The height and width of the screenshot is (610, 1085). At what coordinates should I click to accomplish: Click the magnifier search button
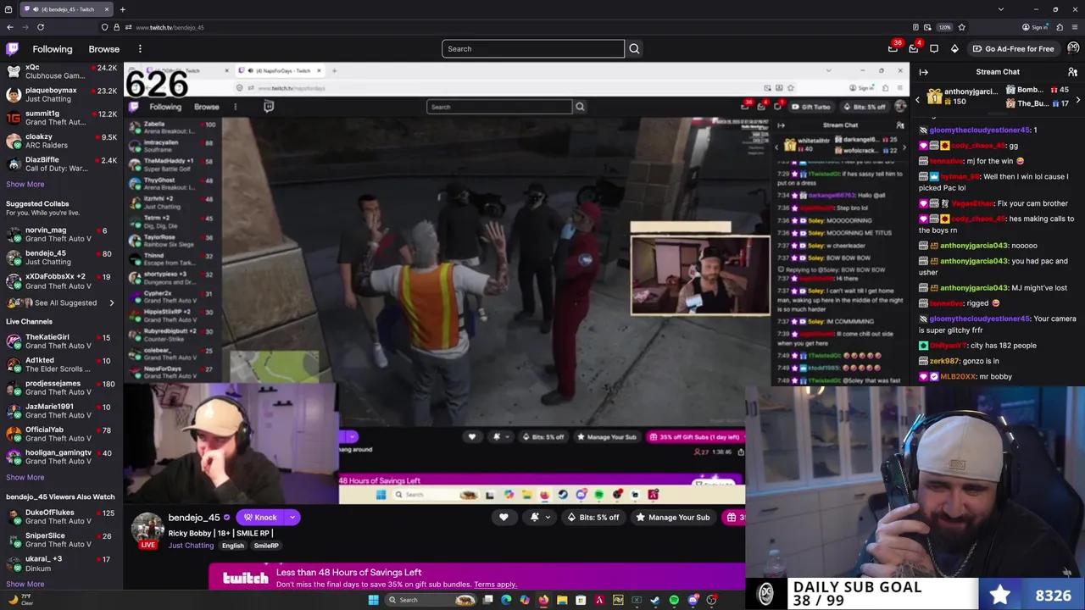tap(634, 49)
